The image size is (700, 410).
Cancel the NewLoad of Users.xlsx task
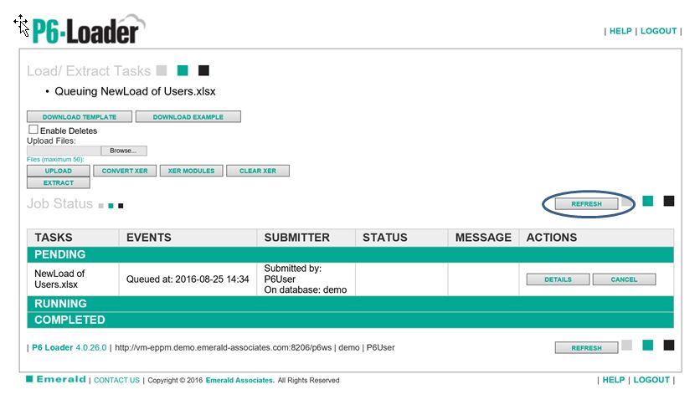[624, 279]
